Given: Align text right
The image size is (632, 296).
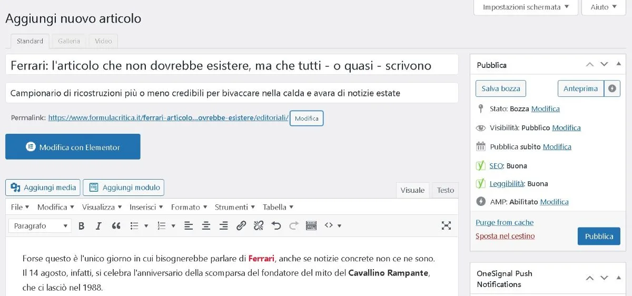Looking at the screenshot, I should tap(223, 226).
